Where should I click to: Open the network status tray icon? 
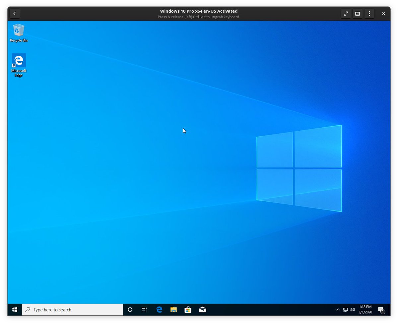[345, 310]
